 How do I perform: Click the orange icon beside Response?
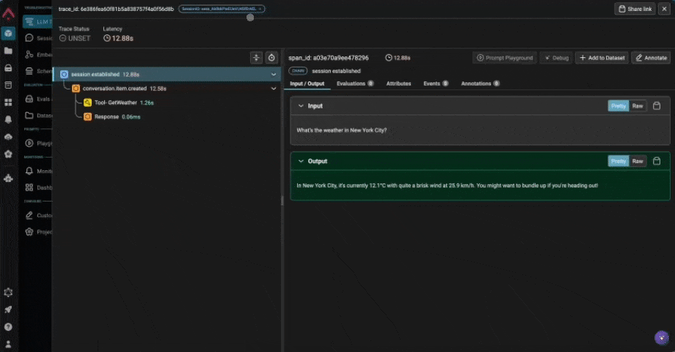(88, 117)
